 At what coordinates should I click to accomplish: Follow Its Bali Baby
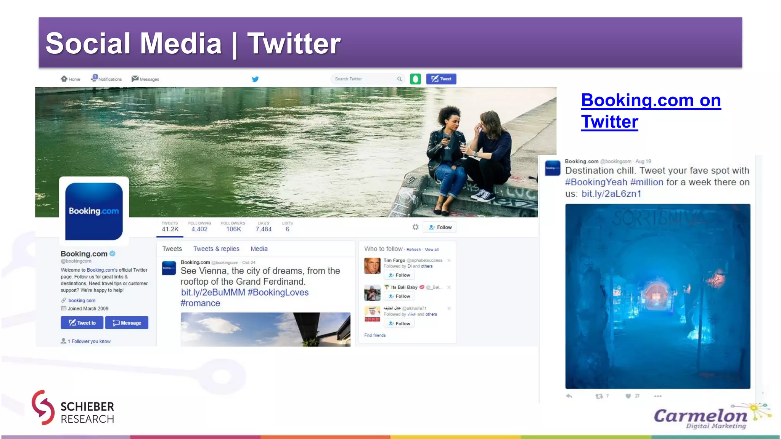[x=399, y=296]
